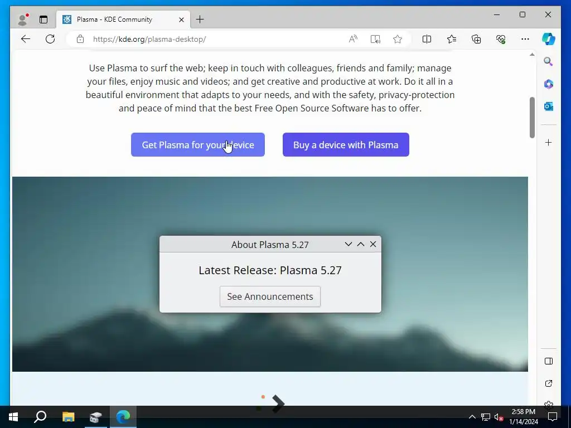
Task: Open File Explorer from the taskbar
Action: (68, 417)
